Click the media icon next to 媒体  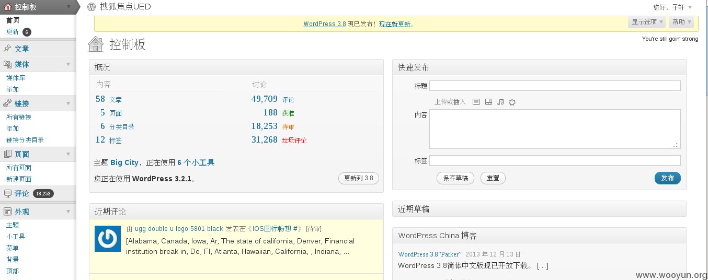coord(7,64)
